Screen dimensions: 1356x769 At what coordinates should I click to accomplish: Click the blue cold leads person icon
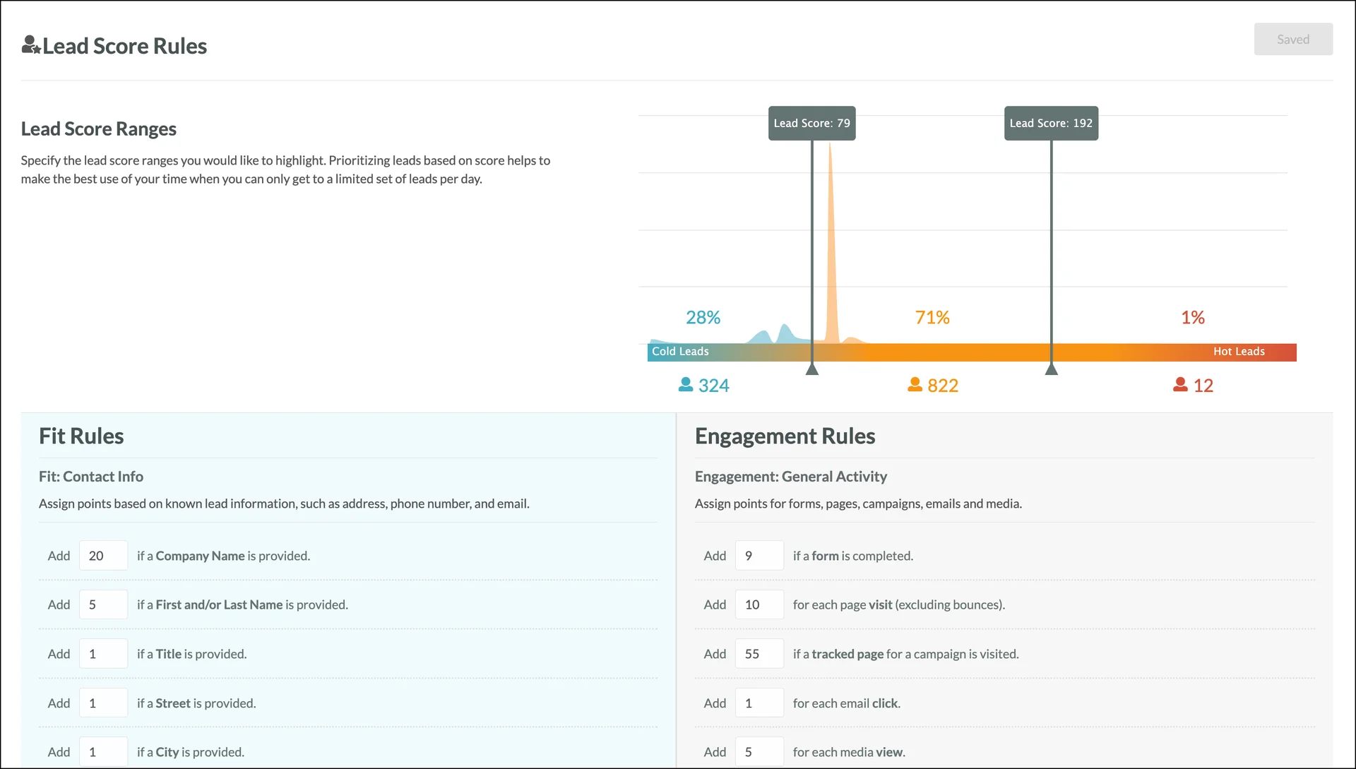[x=685, y=384]
